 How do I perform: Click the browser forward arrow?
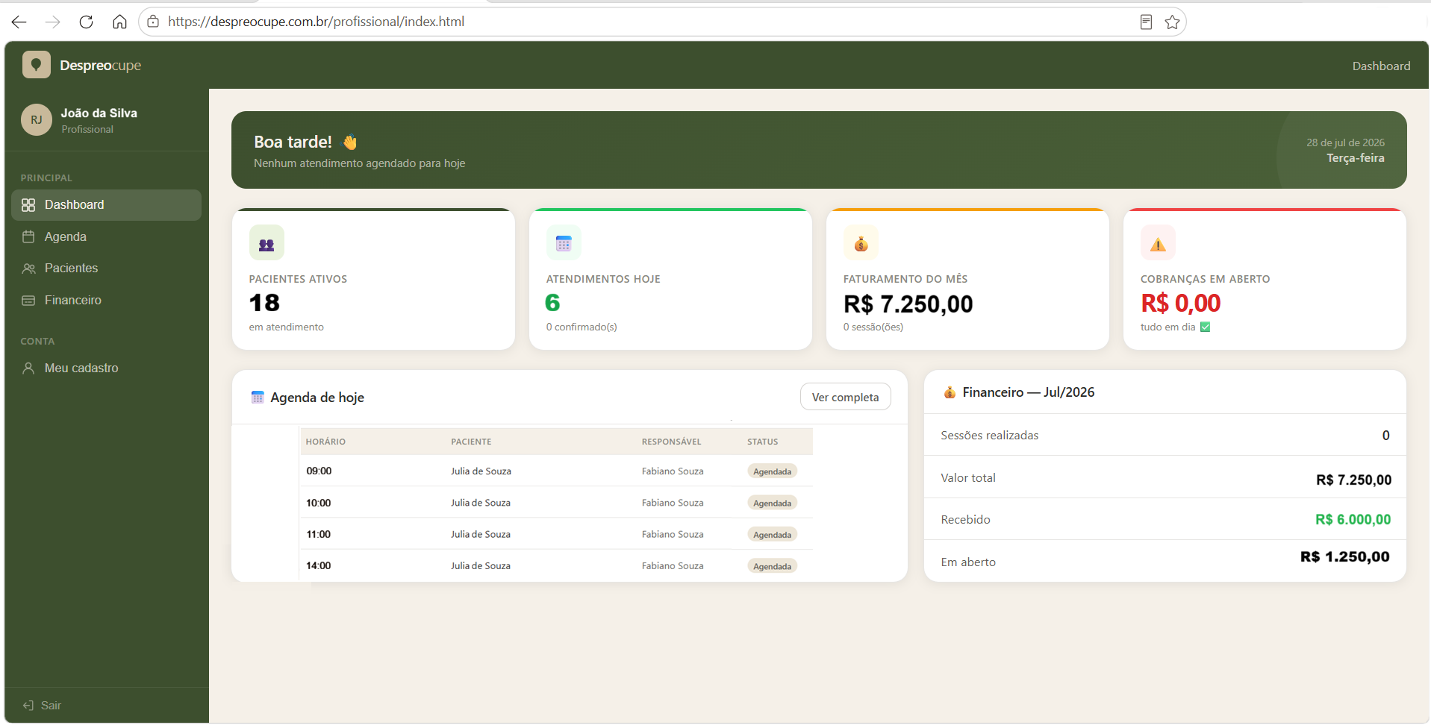(x=52, y=22)
